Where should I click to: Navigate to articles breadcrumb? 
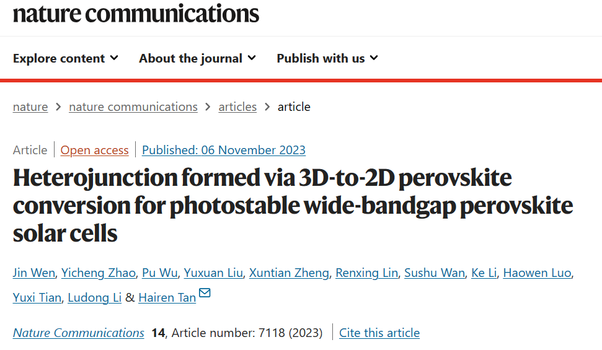237,107
